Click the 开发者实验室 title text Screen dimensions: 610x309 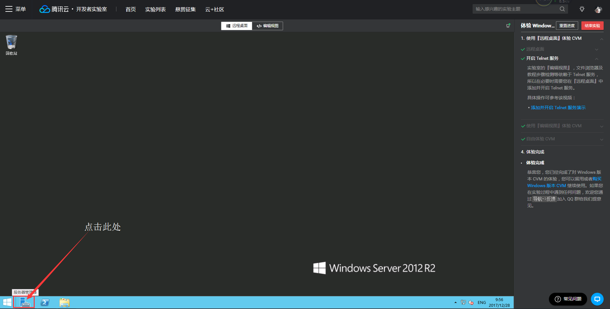pos(92,9)
